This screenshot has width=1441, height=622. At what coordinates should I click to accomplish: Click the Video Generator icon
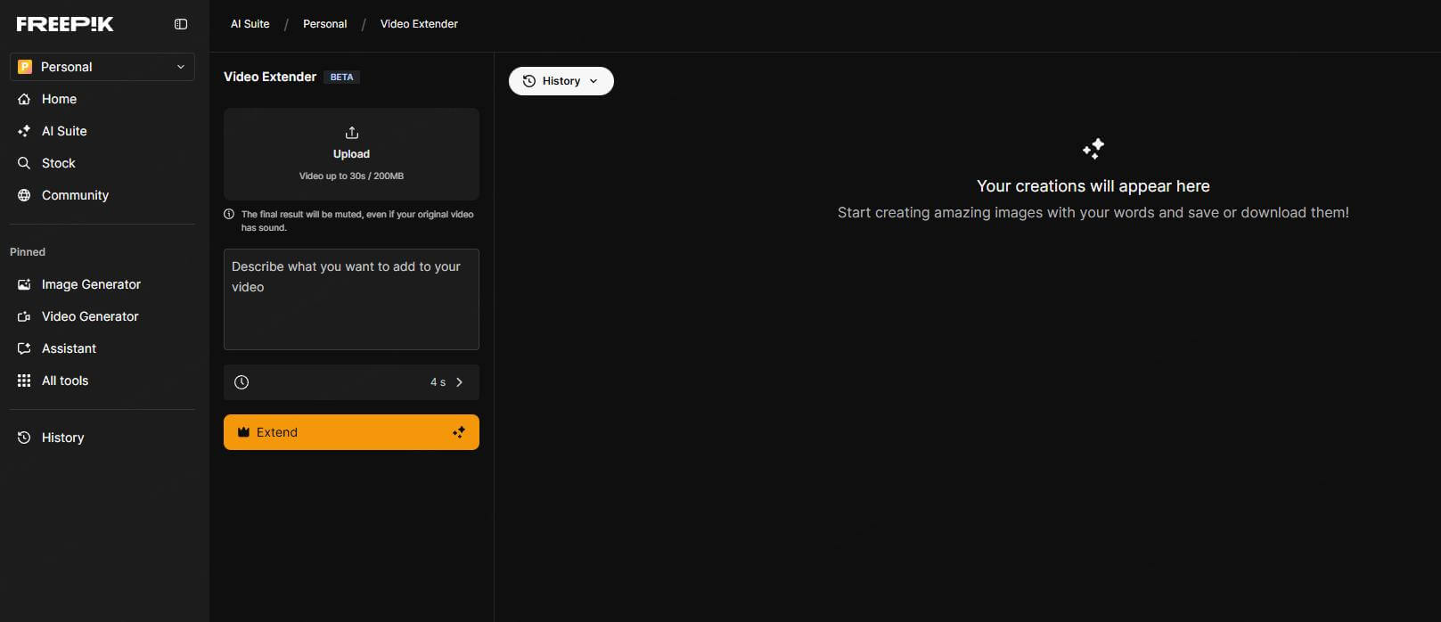[x=24, y=316]
